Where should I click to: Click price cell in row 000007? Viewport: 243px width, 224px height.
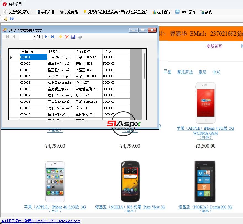pyautogui.click(x=116, y=96)
